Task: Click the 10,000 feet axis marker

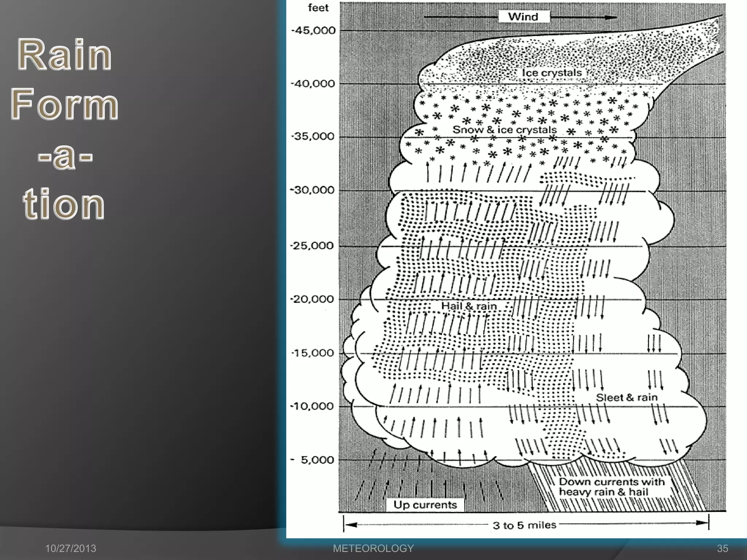Action: 313,406
